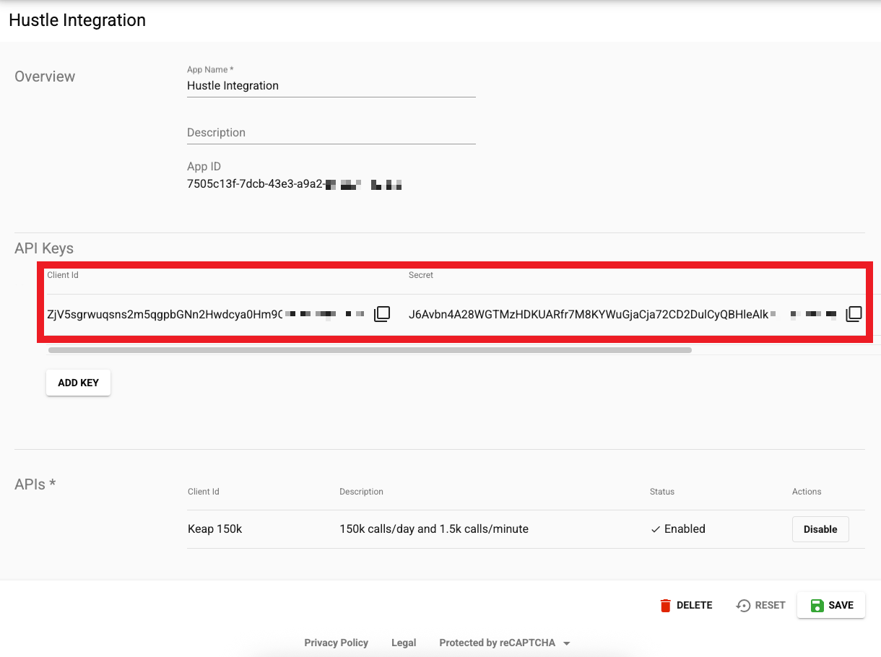The height and width of the screenshot is (657, 881).
Task: Open the reCAPTCHA badge link
Action: pyautogui.click(x=498, y=643)
